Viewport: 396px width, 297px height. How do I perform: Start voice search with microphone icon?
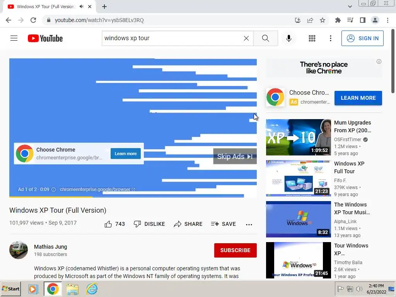tap(288, 38)
